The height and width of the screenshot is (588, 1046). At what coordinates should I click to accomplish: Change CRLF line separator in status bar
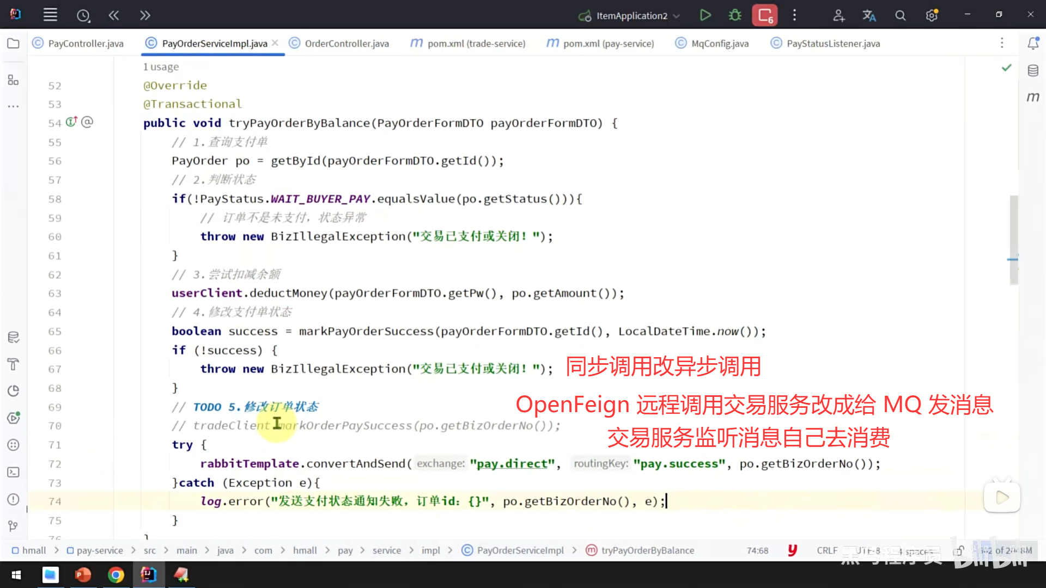pyautogui.click(x=827, y=550)
